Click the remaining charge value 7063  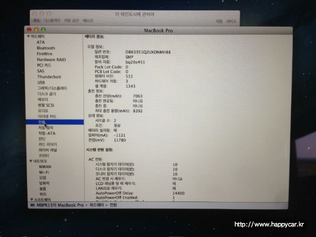tap(137, 96)
